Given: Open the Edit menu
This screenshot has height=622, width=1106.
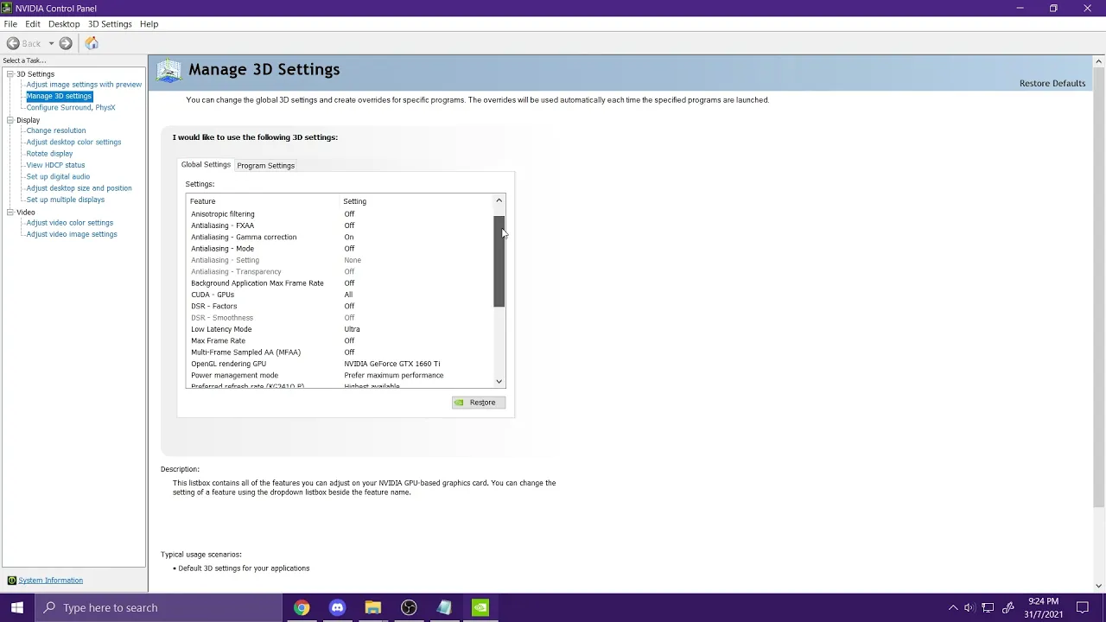Looking at the screenshot, I should click(x=33, y=24).
